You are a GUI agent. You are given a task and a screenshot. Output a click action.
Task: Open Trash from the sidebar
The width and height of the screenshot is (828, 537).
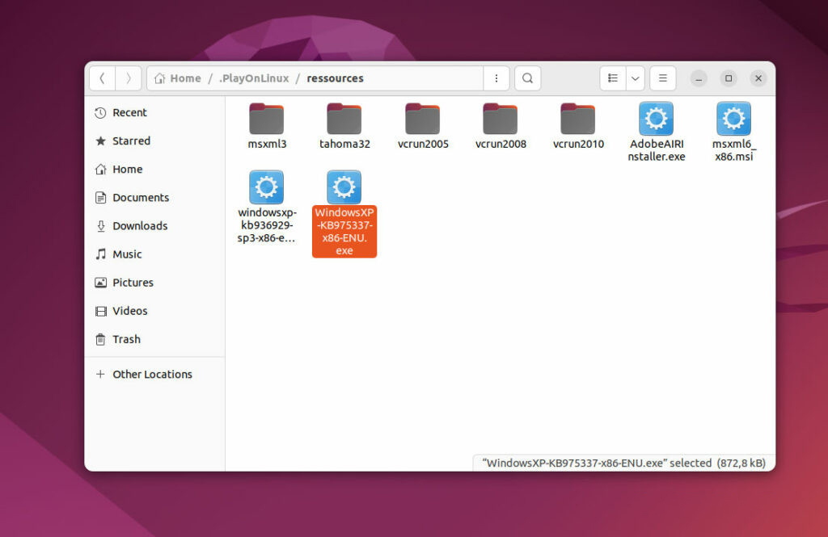[x=126, y=339]
